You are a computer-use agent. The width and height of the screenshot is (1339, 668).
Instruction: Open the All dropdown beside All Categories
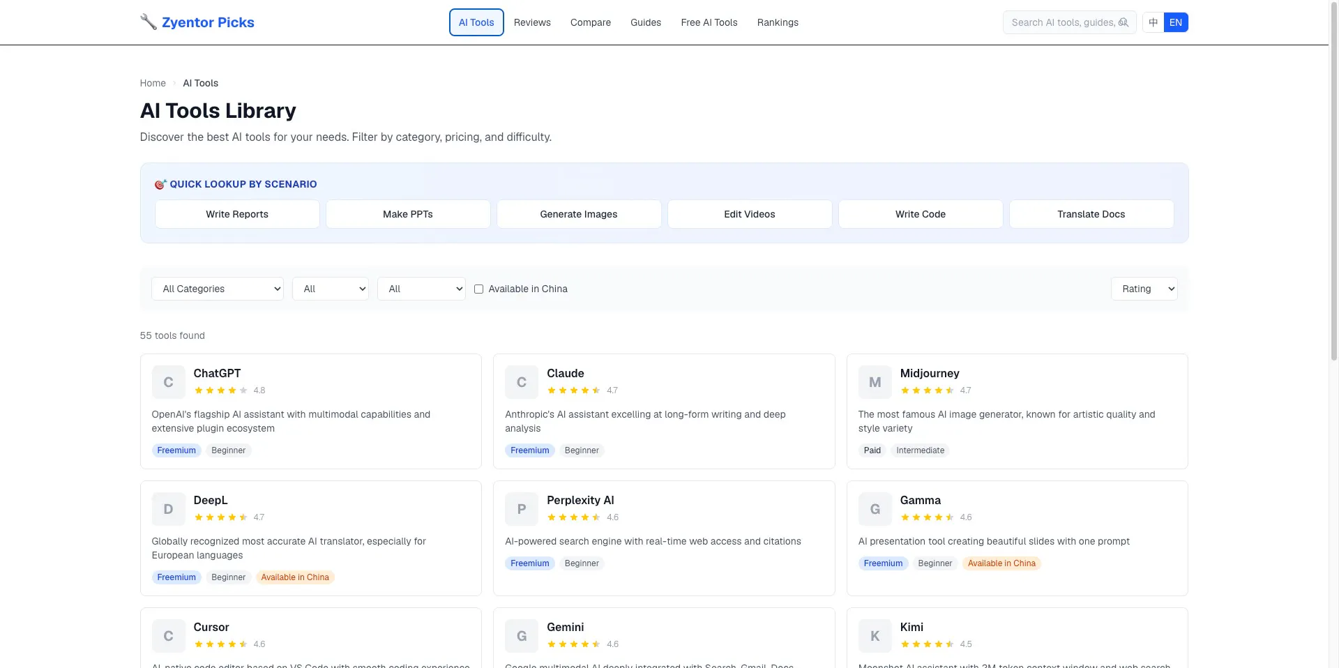pyautogui.click(x=331, y=289)
